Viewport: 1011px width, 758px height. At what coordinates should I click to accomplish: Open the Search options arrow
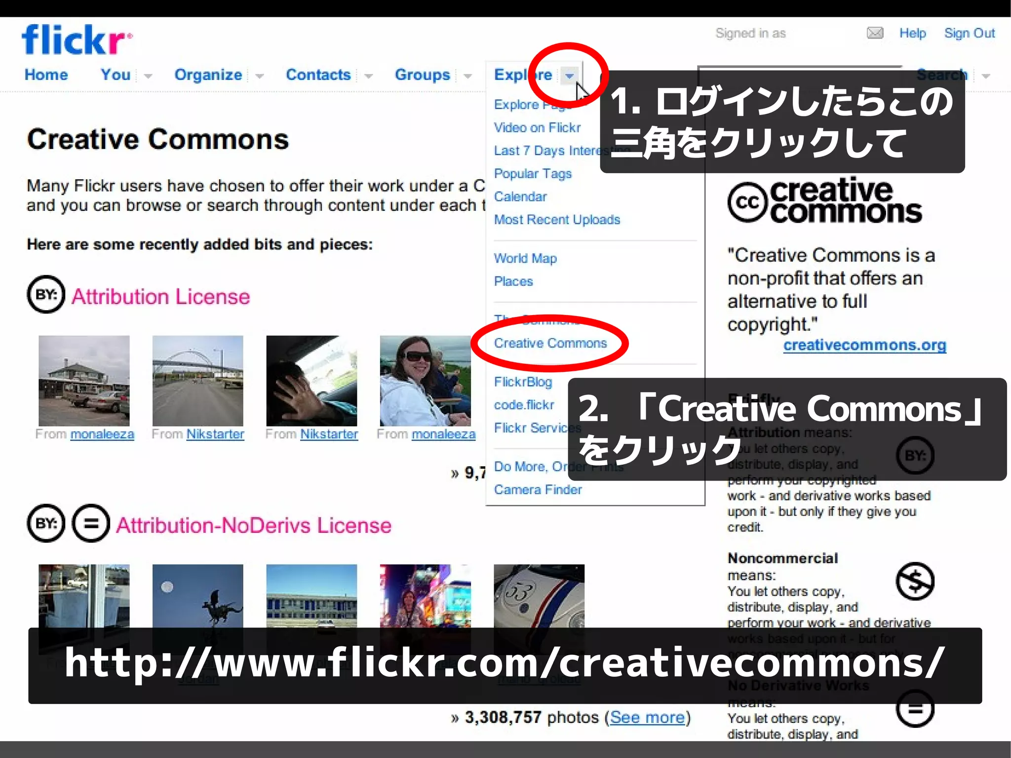[986, 76]
